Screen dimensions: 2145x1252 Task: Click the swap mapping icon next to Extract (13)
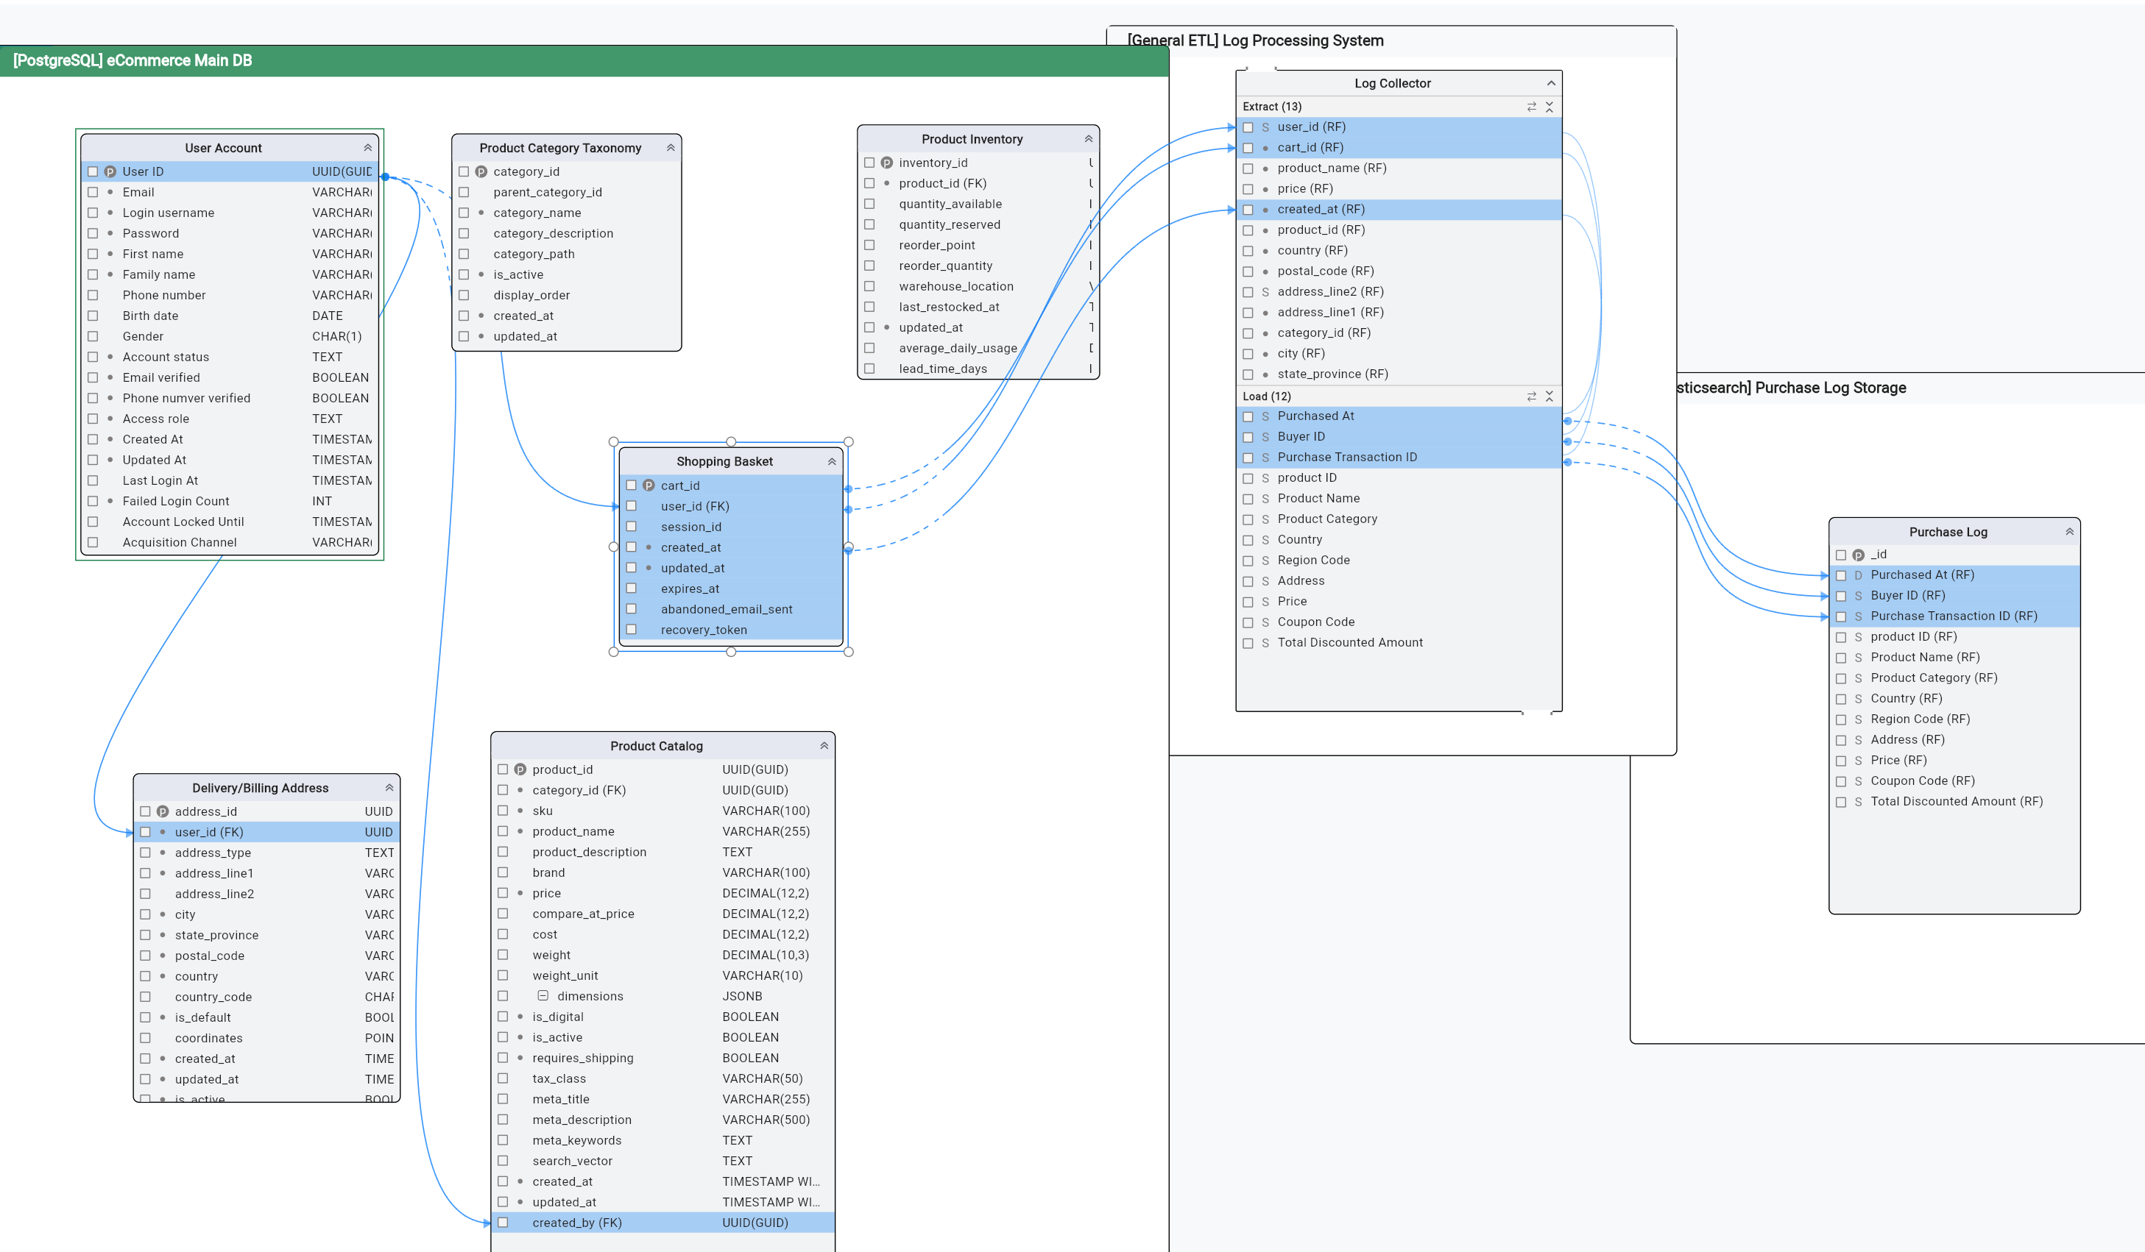pos(1531,107)
